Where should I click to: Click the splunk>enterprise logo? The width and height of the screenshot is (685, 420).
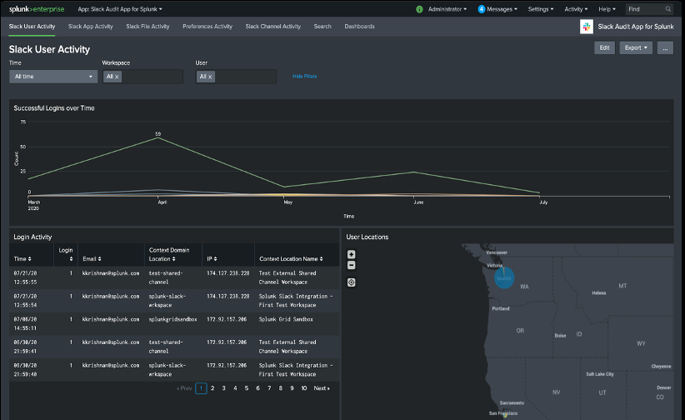click(x=37, y=8)
